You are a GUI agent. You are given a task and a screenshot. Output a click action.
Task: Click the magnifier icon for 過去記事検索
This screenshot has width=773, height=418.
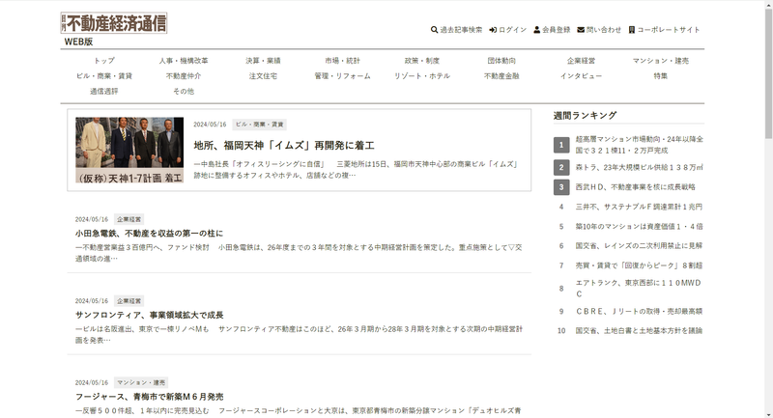434,30
